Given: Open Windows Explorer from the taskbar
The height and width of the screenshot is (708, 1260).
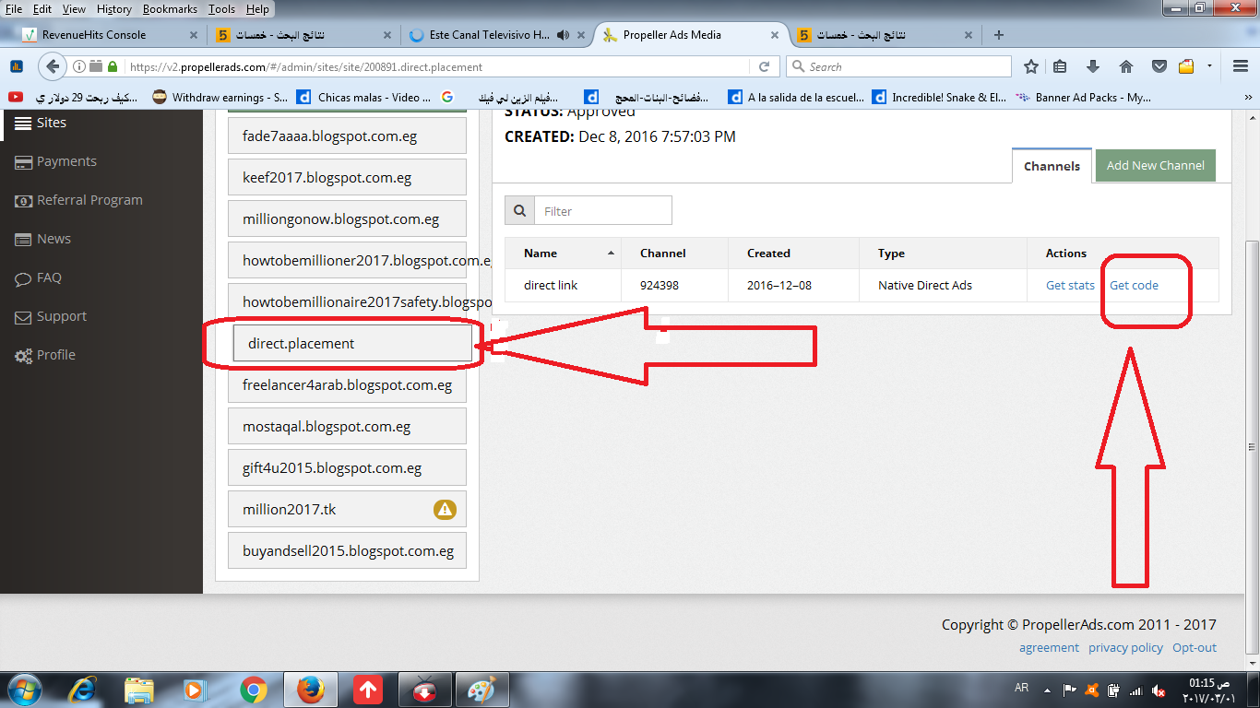Looking at the screenshot, I should coord(139,690).
